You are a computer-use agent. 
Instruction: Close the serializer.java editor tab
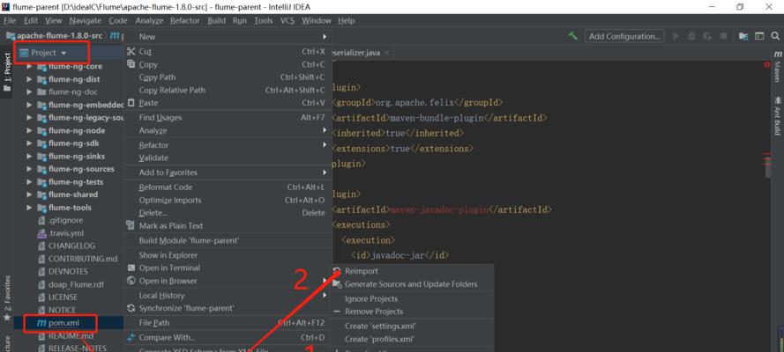pyautogui.click(x=387, y=52)
